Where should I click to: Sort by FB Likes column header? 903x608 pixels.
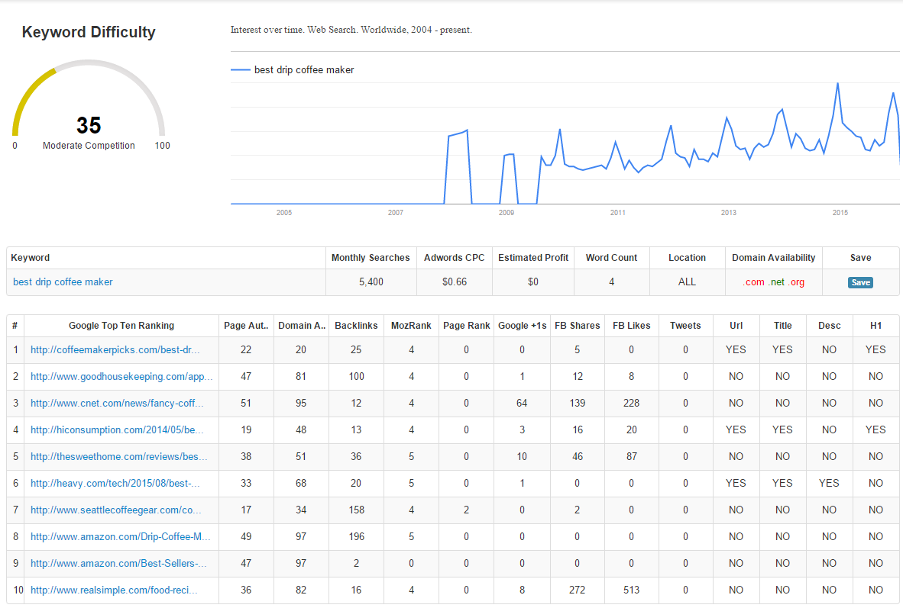631,326
